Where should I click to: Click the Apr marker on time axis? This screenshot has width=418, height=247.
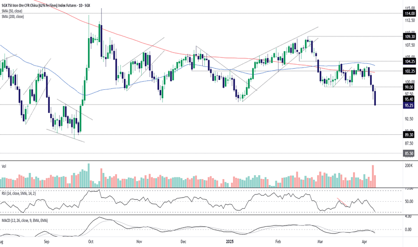364,242
